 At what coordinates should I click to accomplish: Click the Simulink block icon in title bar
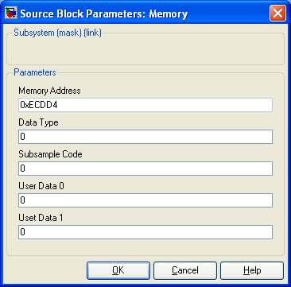tap(11, 13)
